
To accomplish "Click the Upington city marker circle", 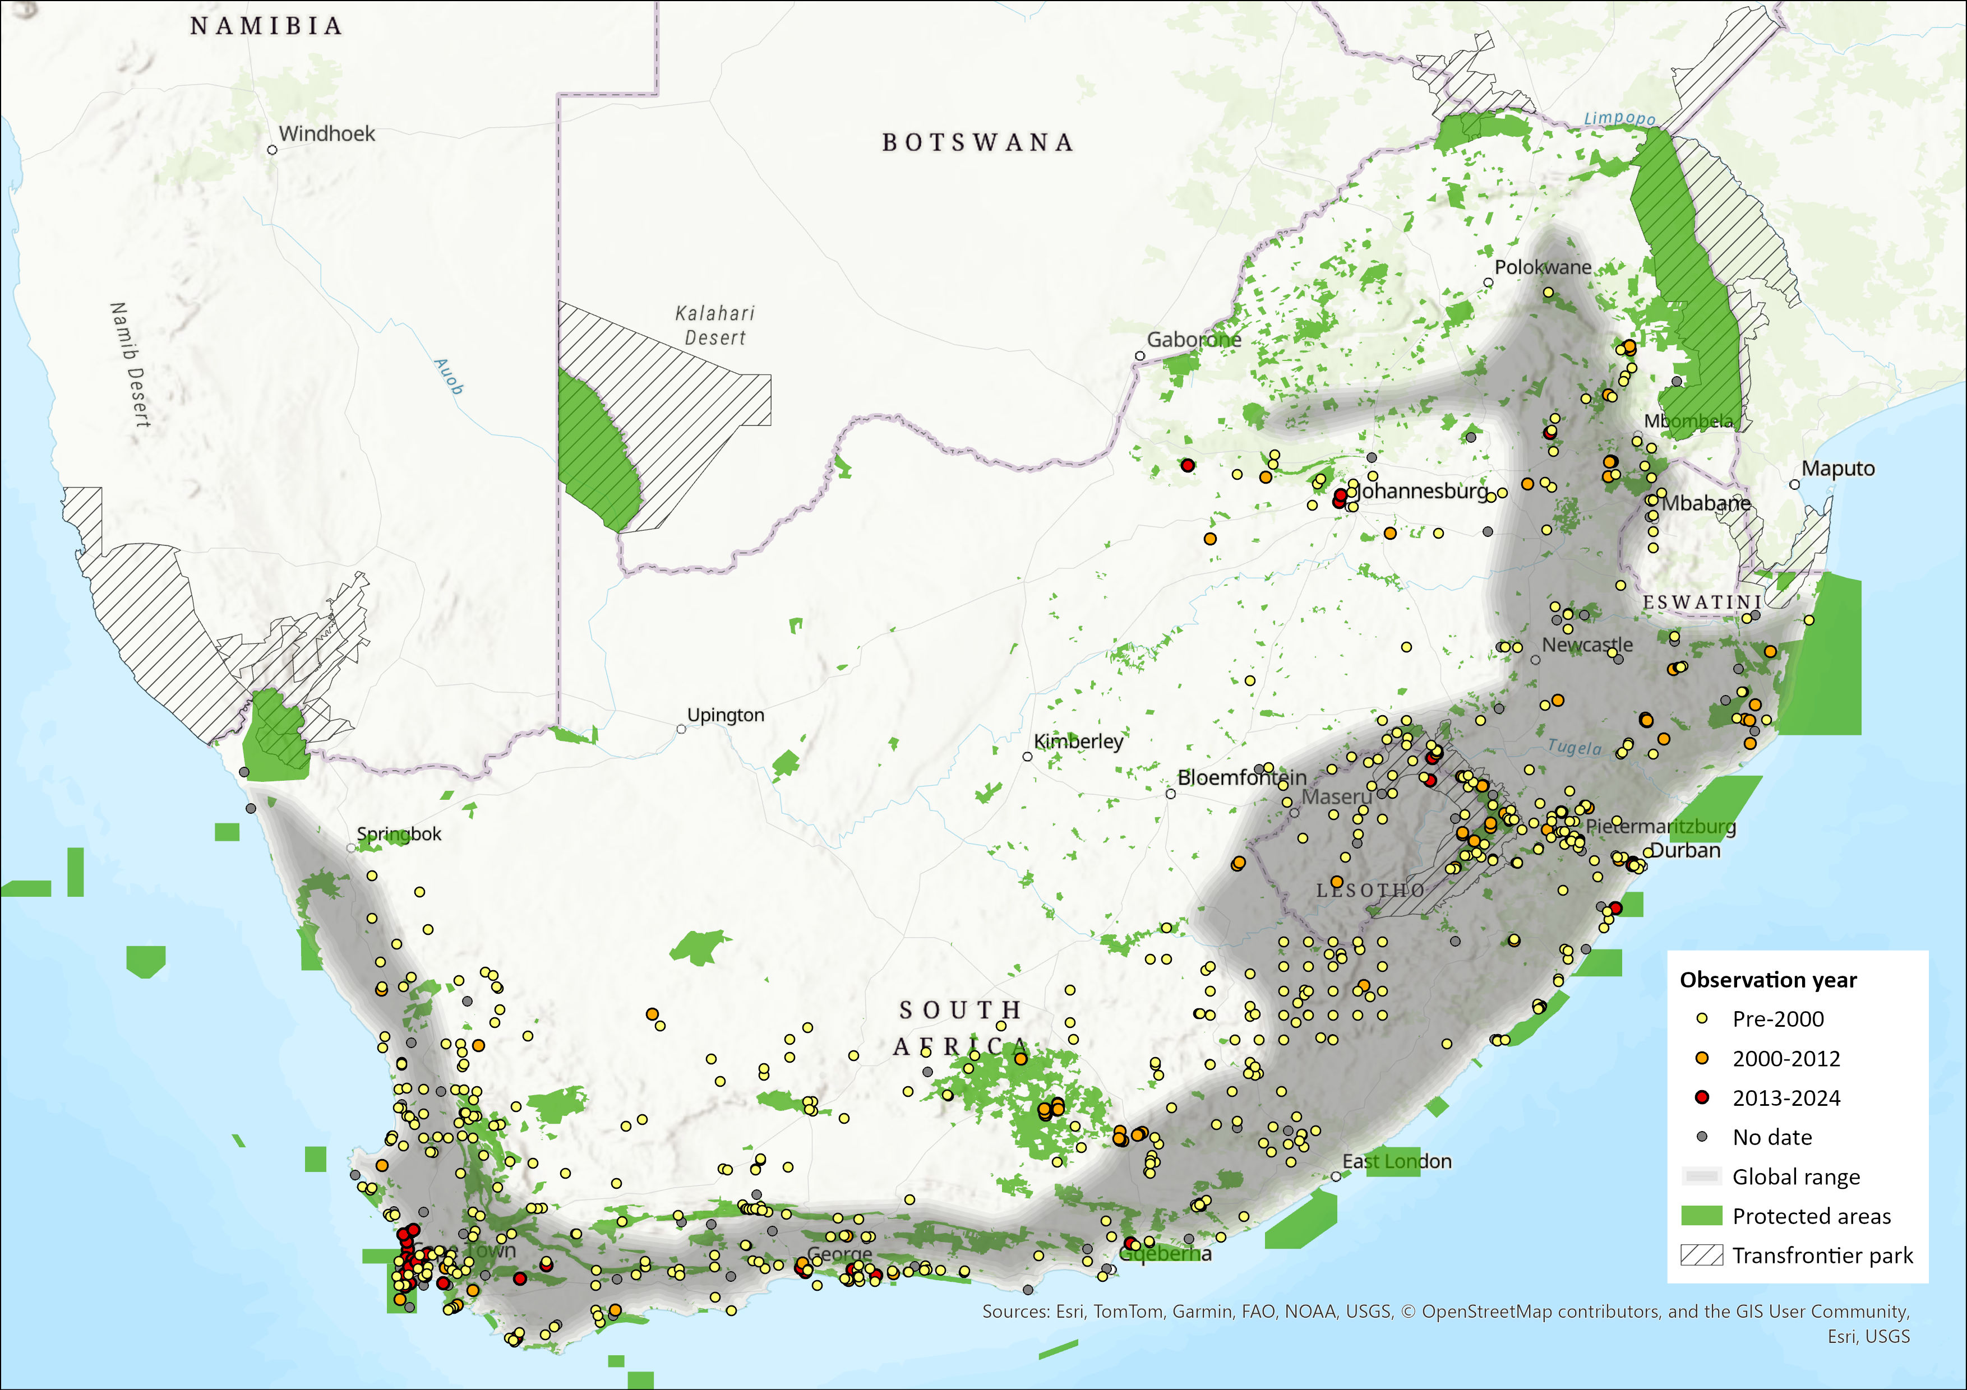I will point(681,729).
